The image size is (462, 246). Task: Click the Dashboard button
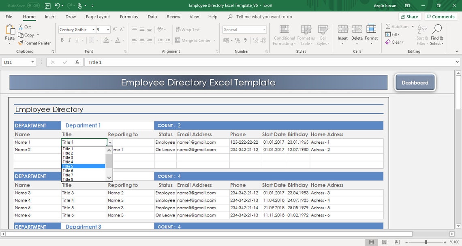415,82
